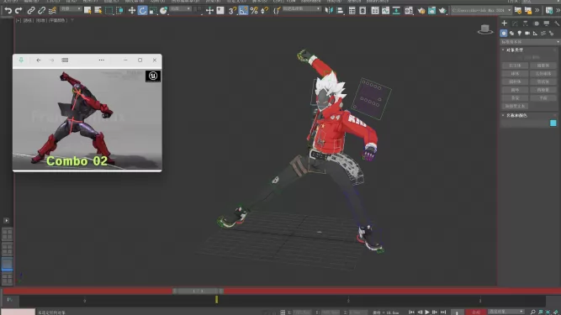
Task: Toggle the 3D Snaps button
Action: click(x=232, y=10)
